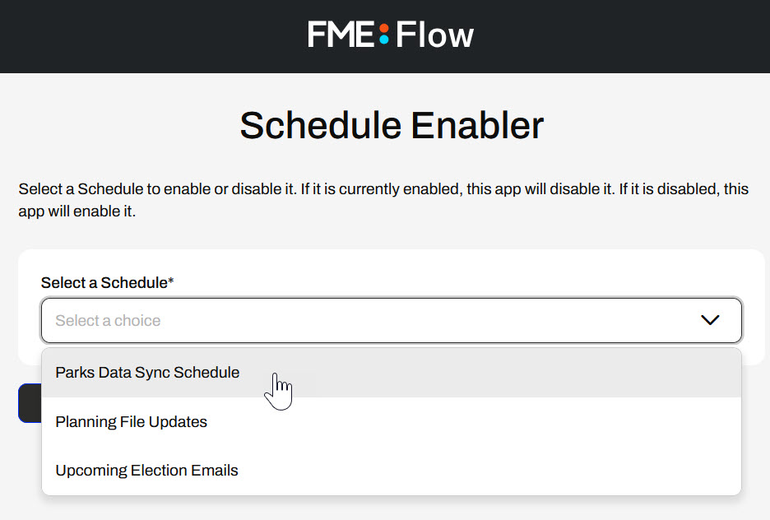Click the FME Flow logo

(x=391, y=35)
